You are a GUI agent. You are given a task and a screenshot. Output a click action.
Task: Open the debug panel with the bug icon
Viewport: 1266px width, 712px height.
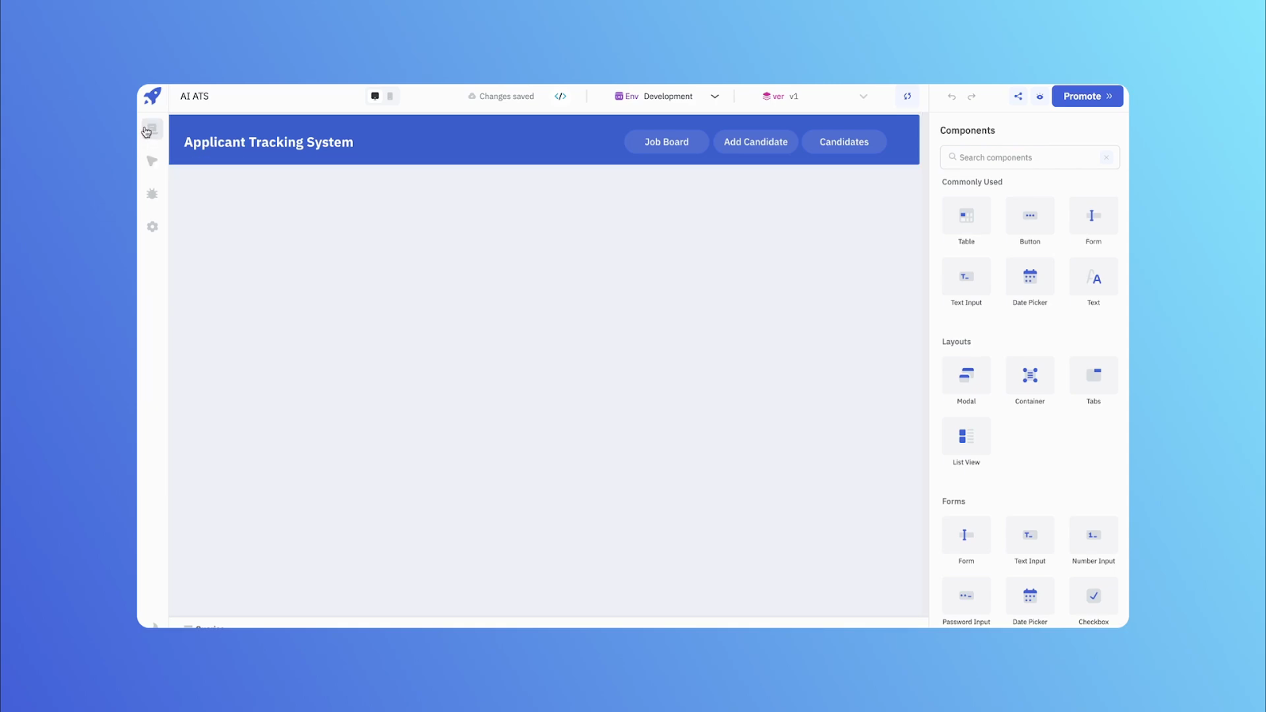point(152,194)
